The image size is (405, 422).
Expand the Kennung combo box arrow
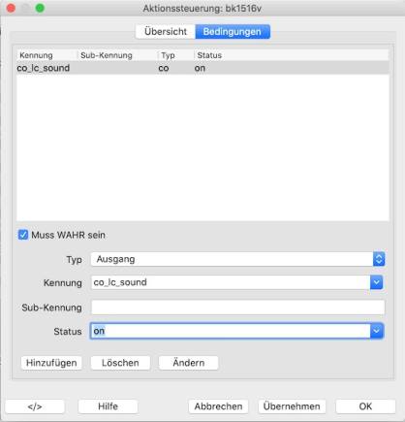tap(376, 282)
